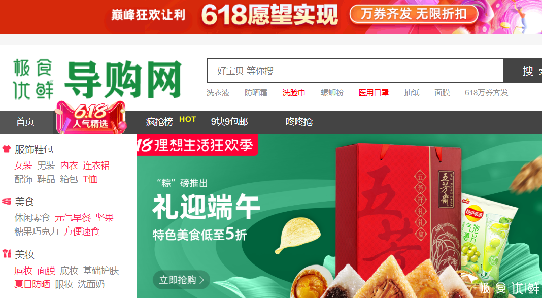Click the lipstick icon beside 美妆

coord(7,254)
